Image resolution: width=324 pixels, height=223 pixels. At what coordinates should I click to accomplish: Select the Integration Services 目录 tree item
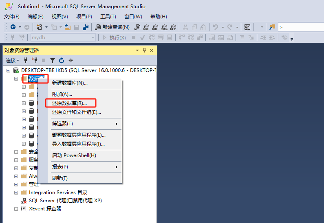coord(58,192)
